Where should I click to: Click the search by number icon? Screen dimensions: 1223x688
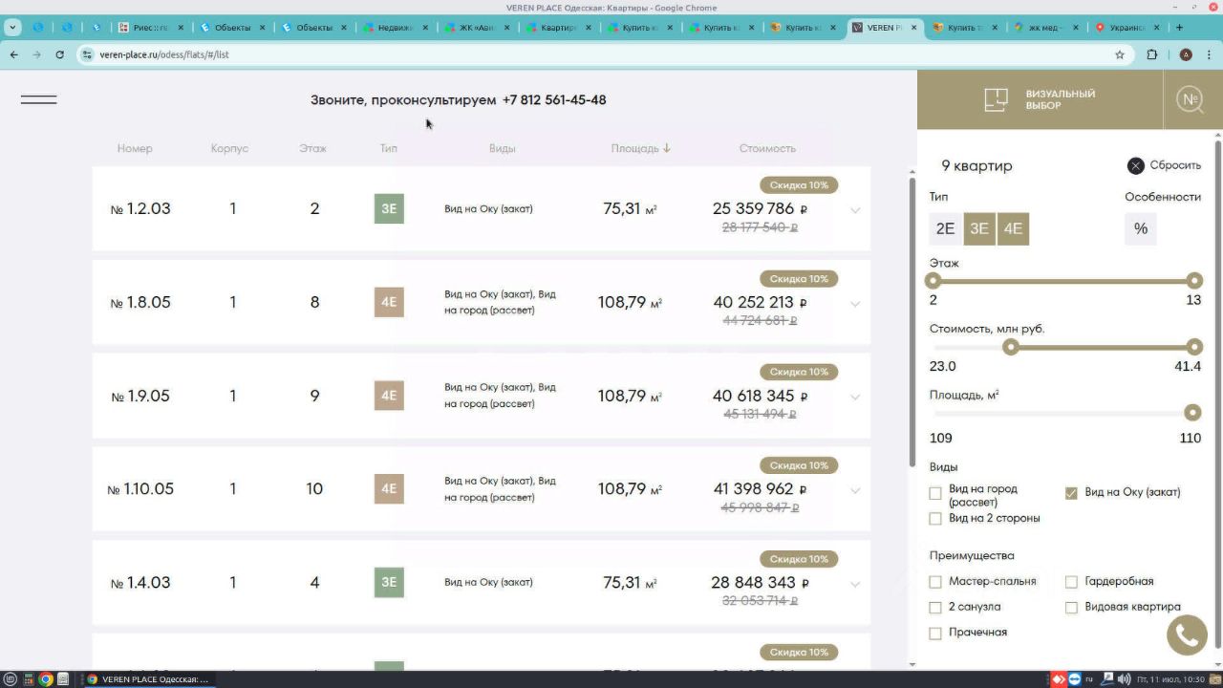click(x=1190, y=99)
